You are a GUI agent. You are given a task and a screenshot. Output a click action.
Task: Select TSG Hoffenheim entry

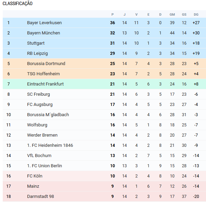43,74
